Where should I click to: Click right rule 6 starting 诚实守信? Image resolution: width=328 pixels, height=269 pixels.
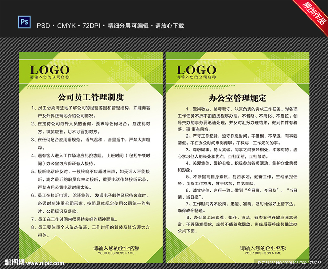pos(238,194)
